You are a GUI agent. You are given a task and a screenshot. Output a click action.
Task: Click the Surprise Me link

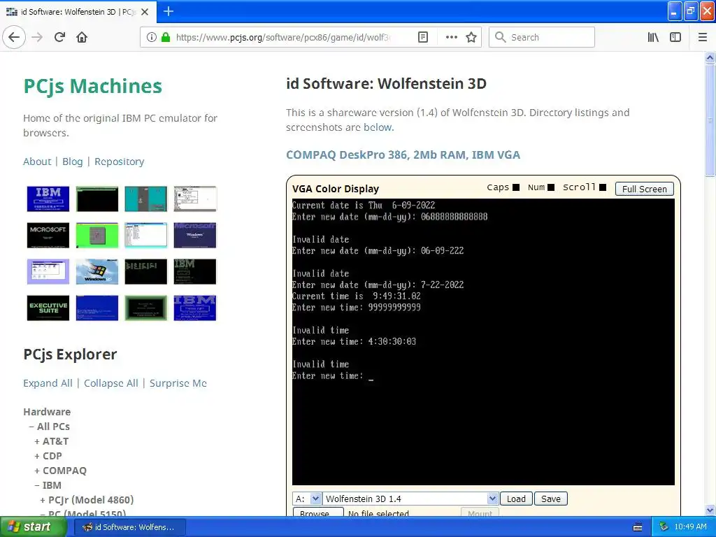point(178,383)
